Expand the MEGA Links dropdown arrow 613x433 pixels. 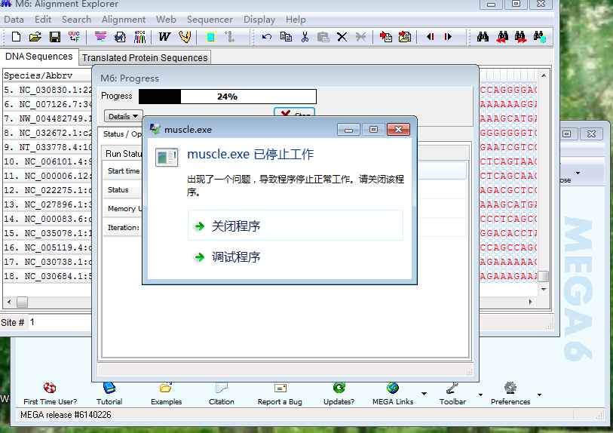(x=425, y=394)
